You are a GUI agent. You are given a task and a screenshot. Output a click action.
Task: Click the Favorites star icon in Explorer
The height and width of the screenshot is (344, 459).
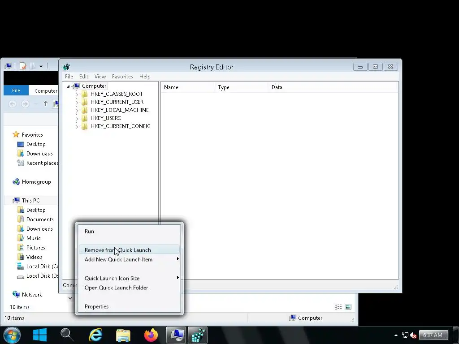click(x=16, y=134)
